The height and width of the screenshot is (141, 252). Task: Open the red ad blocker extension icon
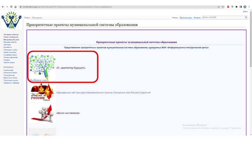(228, 7)
